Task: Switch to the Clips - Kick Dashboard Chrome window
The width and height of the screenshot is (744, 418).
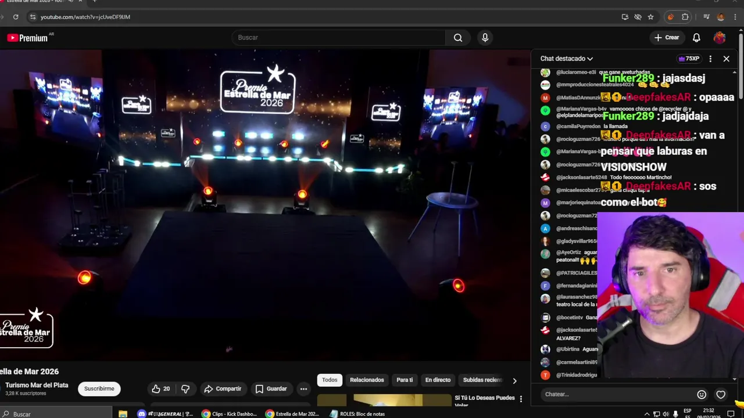Action: pos(230,414)
